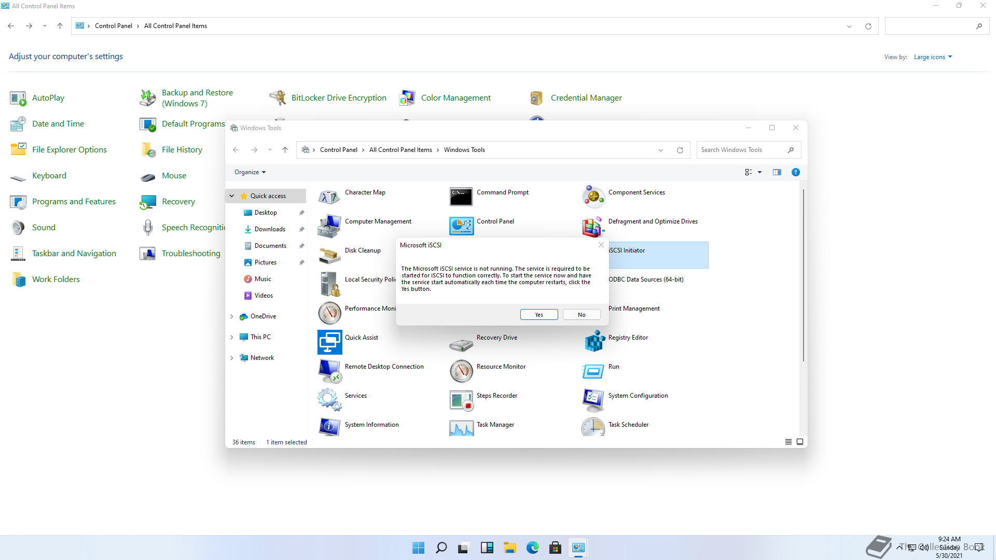Open Resource Monitor icon

click(x=461, y=371)
